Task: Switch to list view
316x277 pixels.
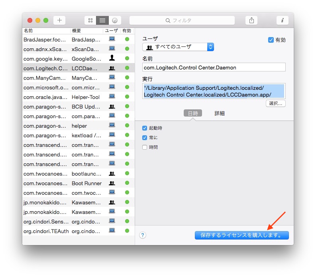Action: coord(102,20)
